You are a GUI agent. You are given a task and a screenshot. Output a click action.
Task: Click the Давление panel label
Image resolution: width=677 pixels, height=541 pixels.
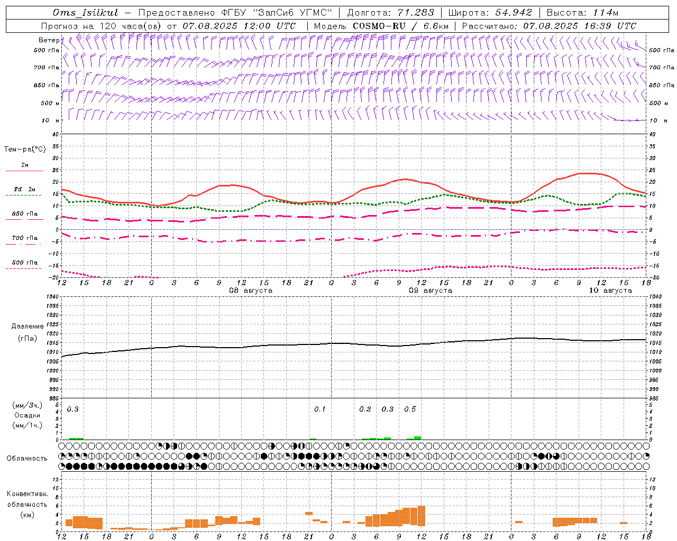click(x=28, y=327)
